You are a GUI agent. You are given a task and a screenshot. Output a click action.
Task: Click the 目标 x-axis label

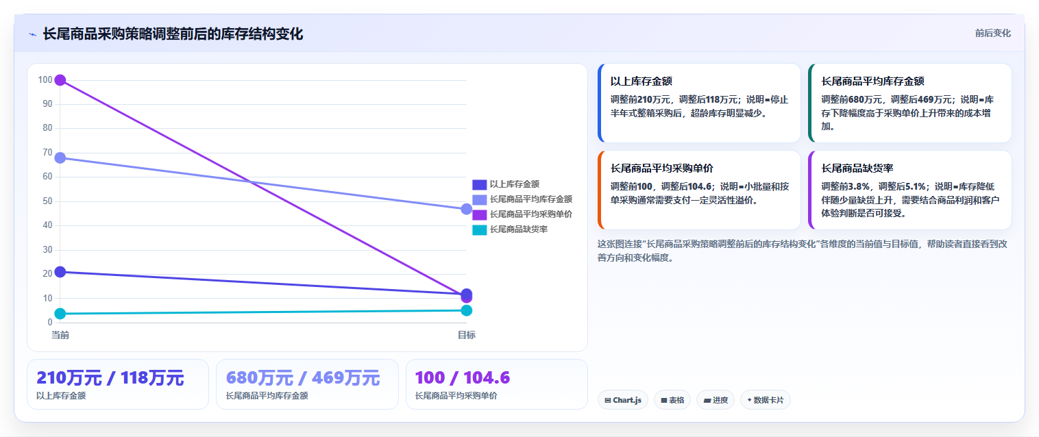click(467, 335)
